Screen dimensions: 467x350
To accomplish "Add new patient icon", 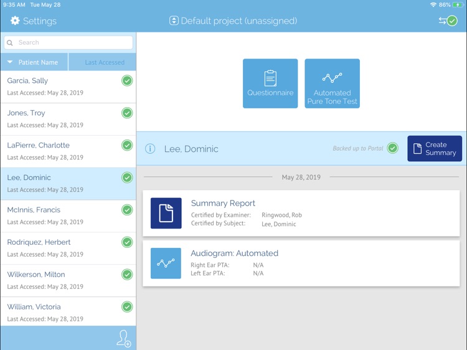I will point(124,339).
